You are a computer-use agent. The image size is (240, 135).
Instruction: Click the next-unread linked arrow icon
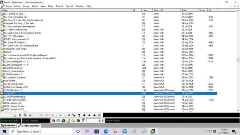(74, 115)
